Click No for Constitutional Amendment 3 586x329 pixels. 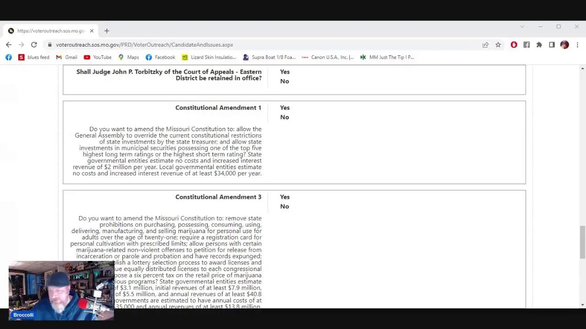284,207
